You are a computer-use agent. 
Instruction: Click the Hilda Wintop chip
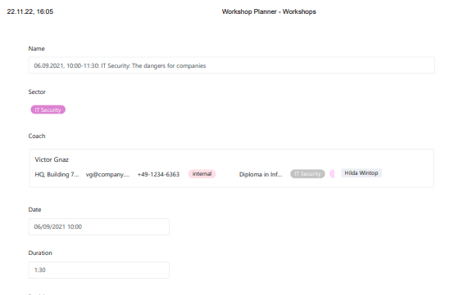[x=361, y=173]
